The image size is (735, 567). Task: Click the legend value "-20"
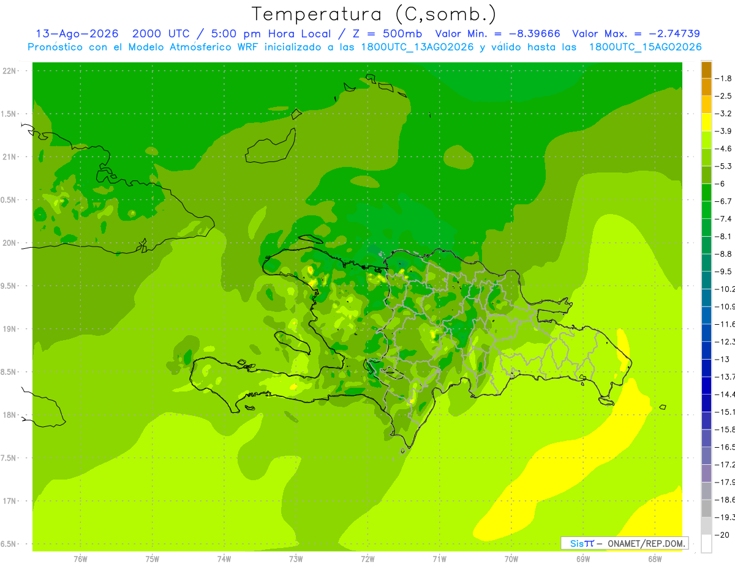click(722, 535)
